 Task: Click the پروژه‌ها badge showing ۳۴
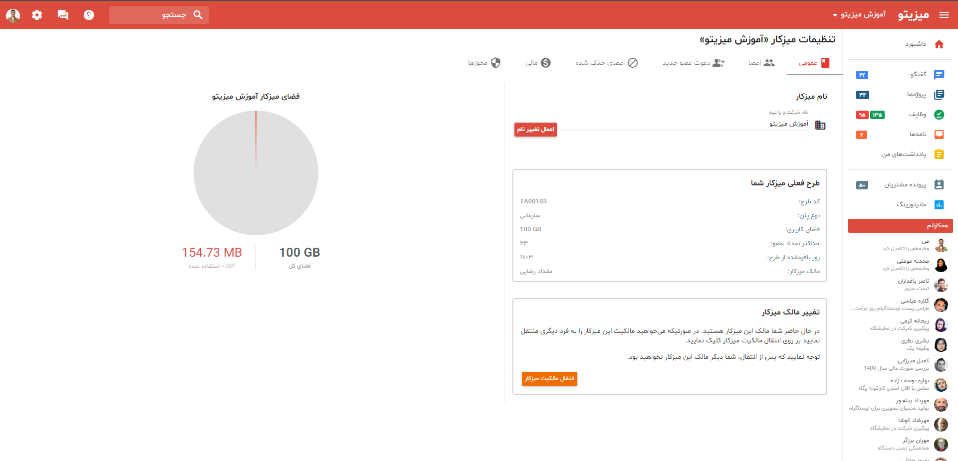[863, 95]
